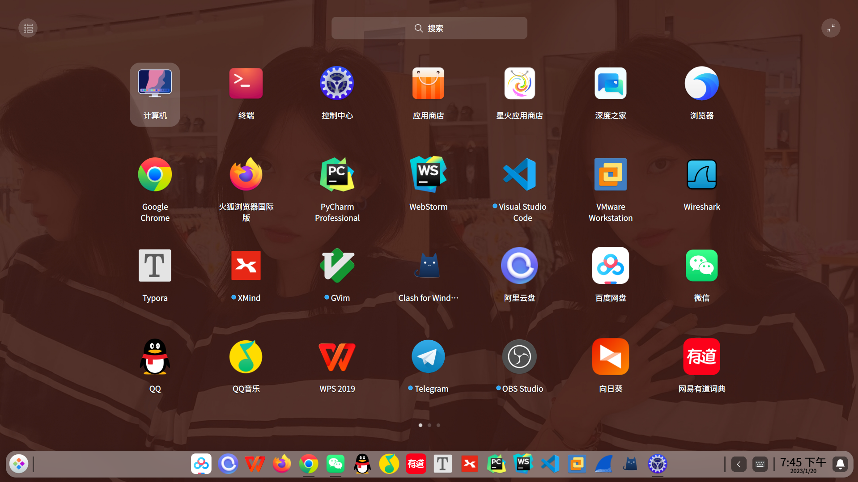Open WPS from the dock
Viewport: 858px width, 482px height.
tap(255, 464)
